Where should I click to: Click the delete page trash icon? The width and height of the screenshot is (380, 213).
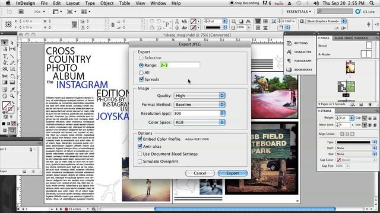370,104
